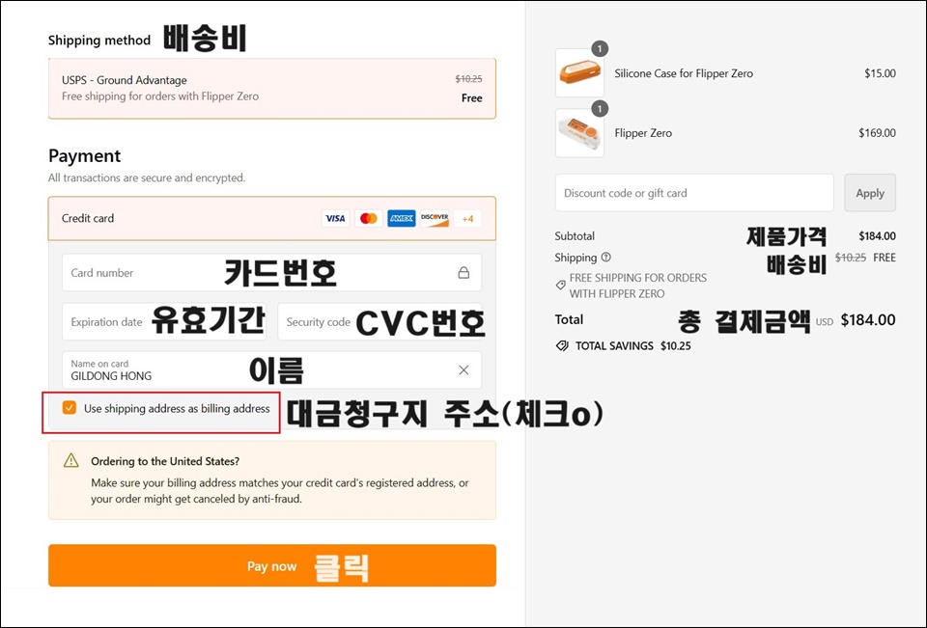
Task: Click the AMEX card logo
Action: 402,219
